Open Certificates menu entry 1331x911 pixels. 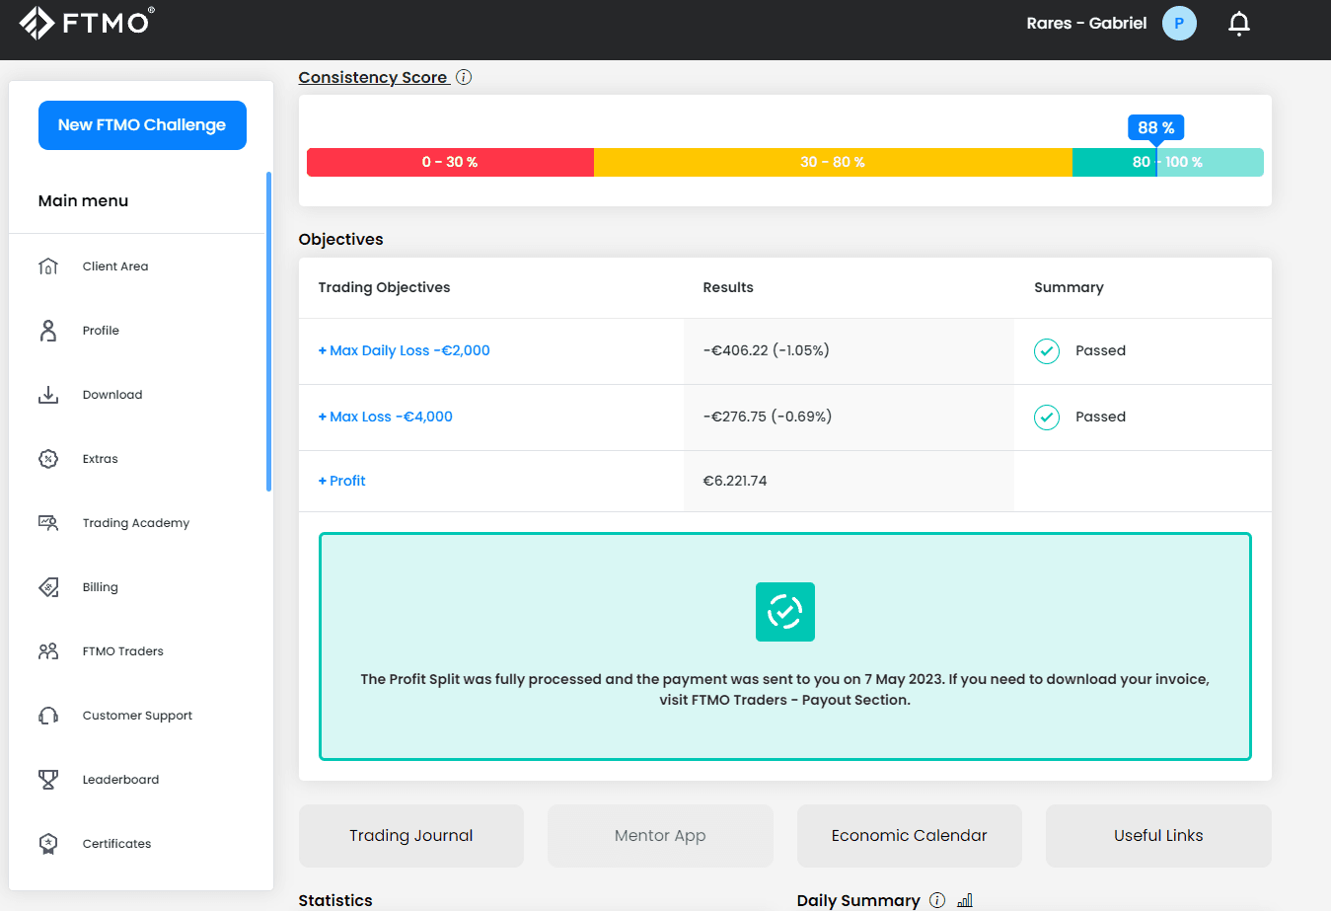point(116,844)
